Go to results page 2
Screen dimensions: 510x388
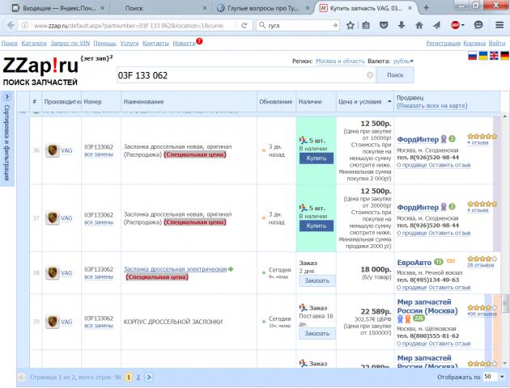click(138, 377)
